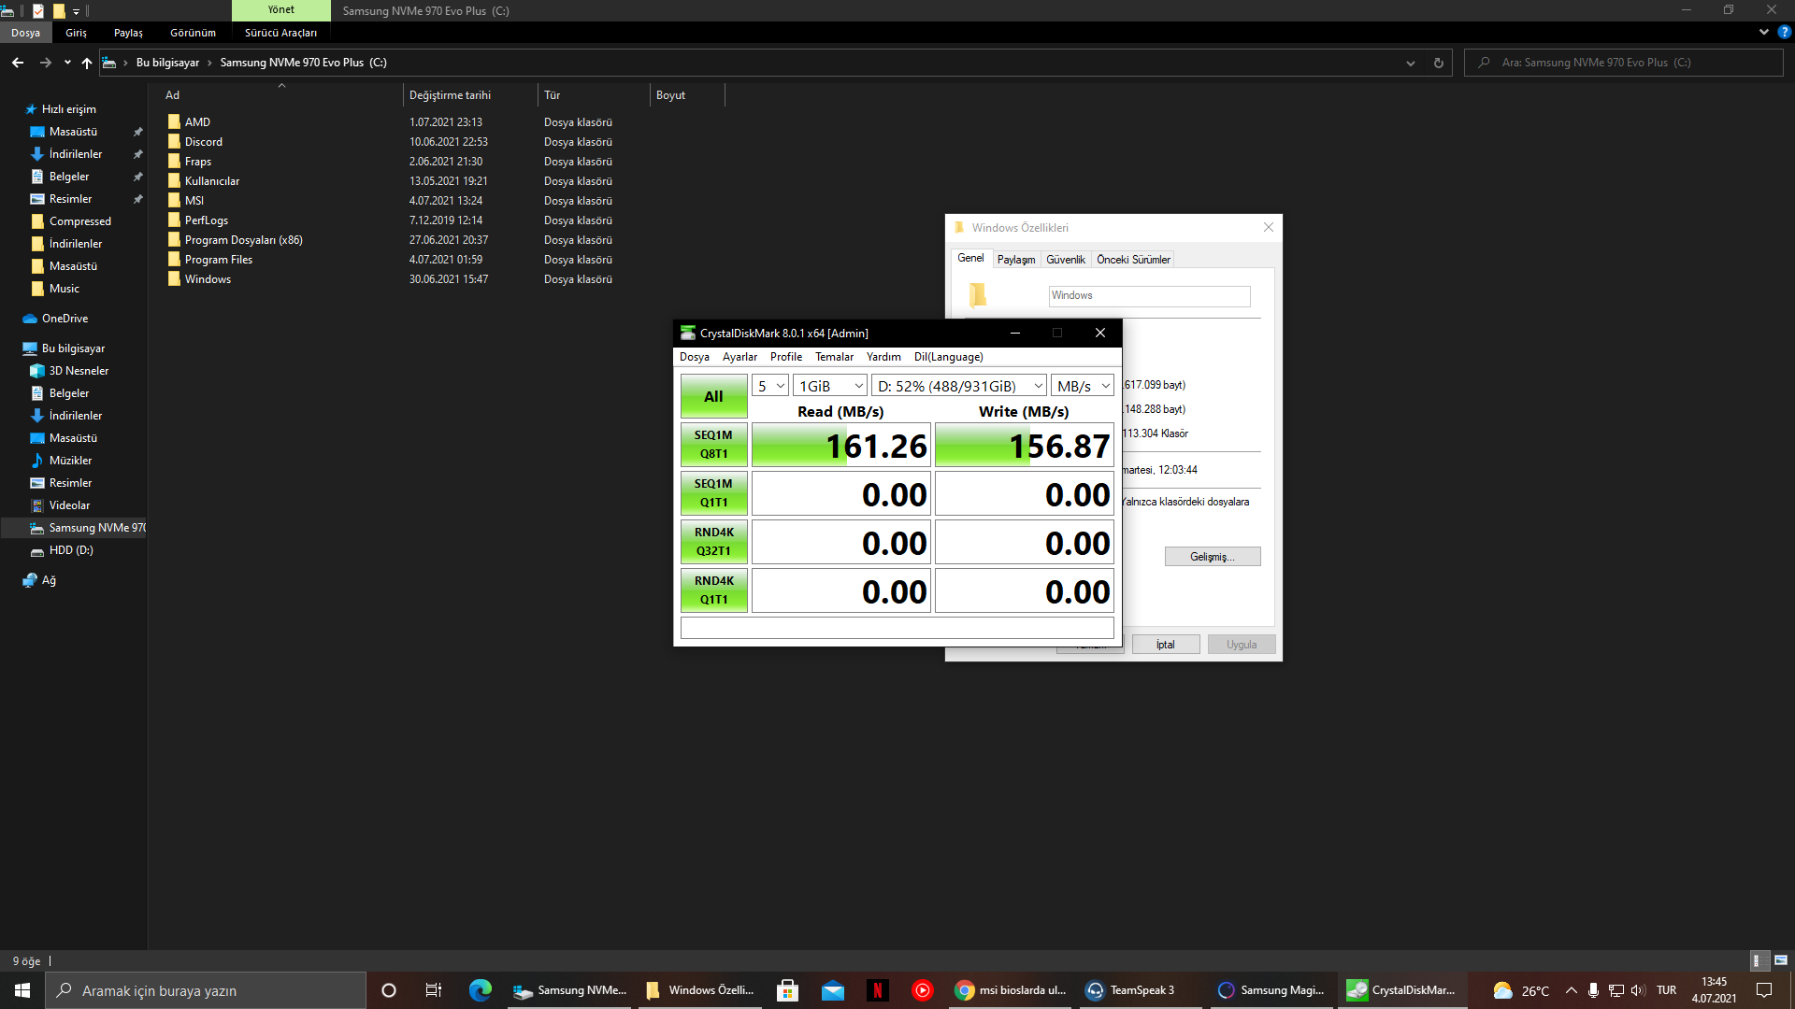
Task: Open the Profile menu in CrystalDiskMark
Action: tap(786, 357)
